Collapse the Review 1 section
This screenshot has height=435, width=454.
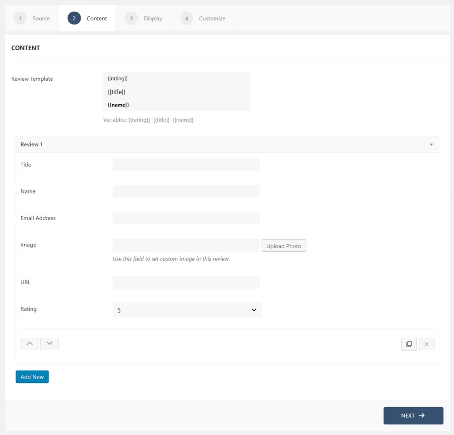pyautogui.click(x=431, y=144)
